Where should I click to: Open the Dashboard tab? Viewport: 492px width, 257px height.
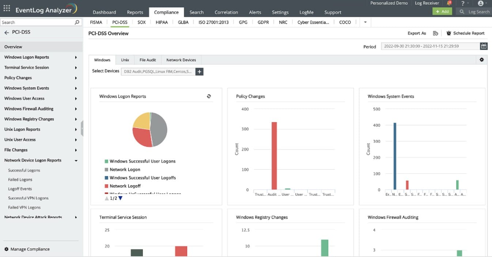(105, 12)
